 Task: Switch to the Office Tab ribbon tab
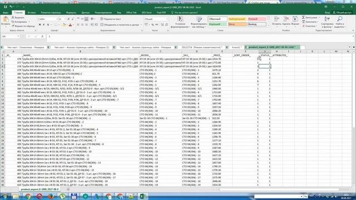tap(131, 12)
